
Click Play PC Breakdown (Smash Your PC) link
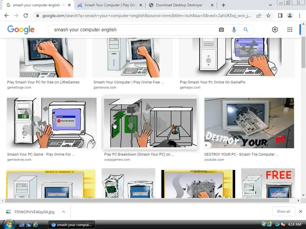coord(139,154)
